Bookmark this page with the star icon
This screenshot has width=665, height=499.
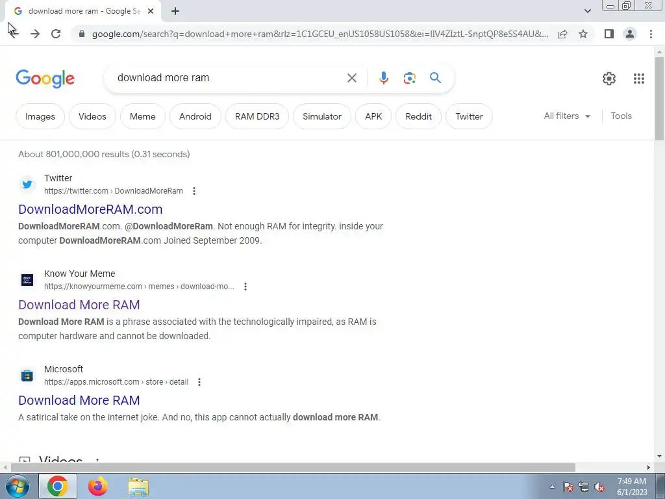pyautogui.click(x=583, y=34)
